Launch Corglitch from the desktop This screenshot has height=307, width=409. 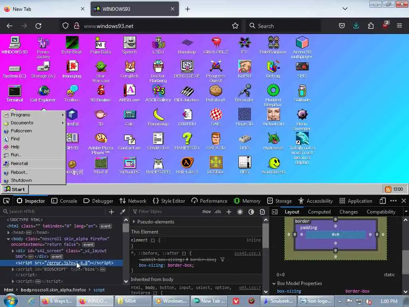point(129,69)
